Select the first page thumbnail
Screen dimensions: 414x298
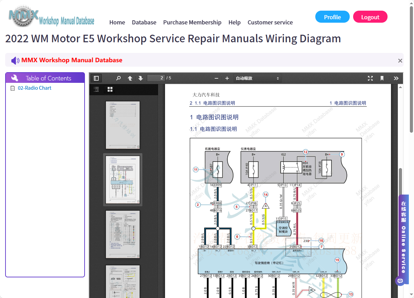123,125
